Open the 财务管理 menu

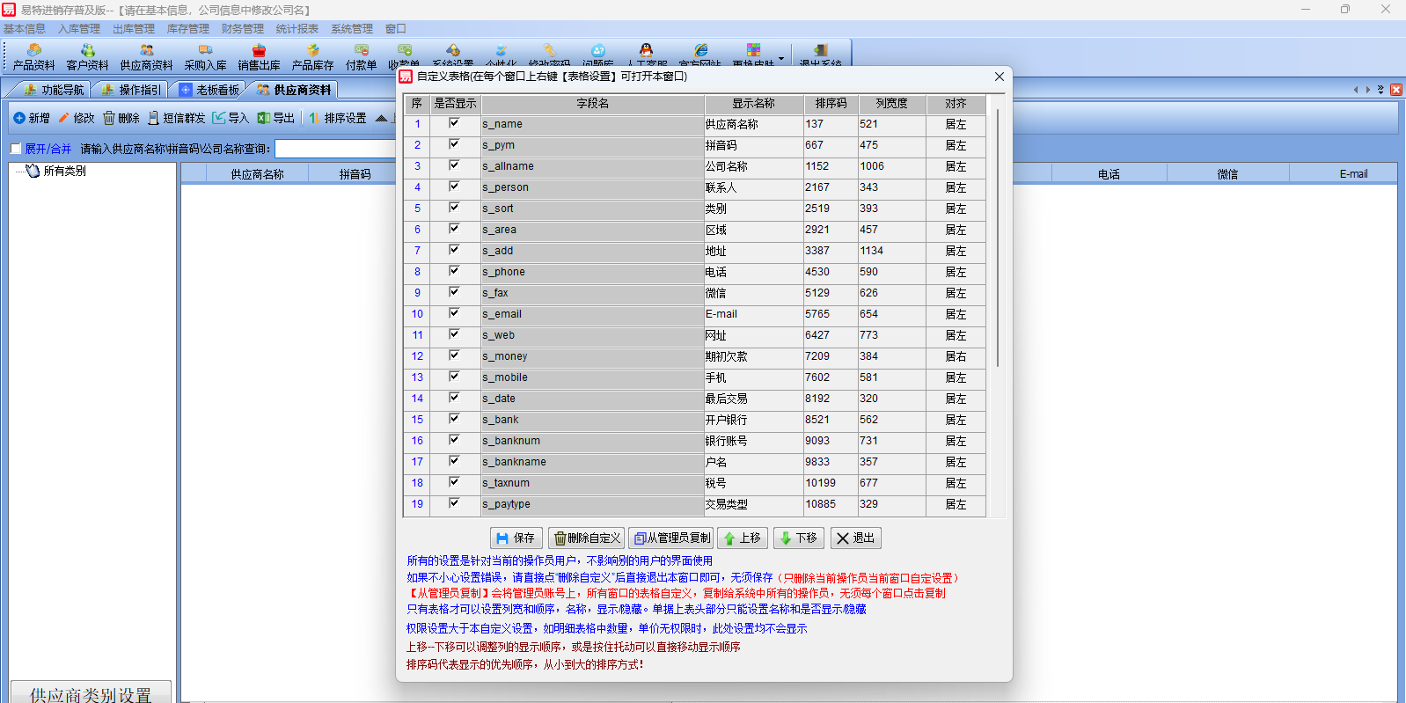tap(242, 29)
